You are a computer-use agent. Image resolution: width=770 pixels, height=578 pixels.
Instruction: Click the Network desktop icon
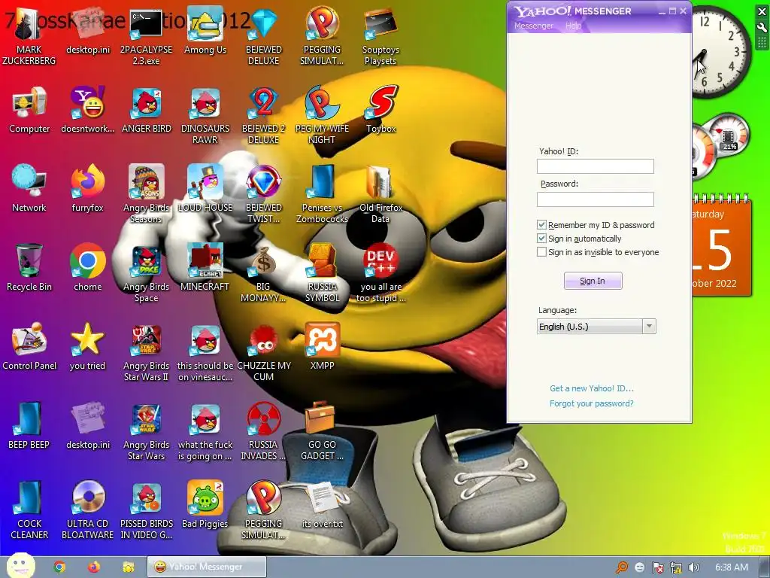[29, 187]
